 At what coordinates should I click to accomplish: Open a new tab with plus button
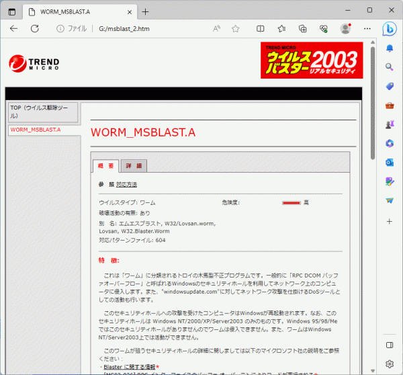145,12
